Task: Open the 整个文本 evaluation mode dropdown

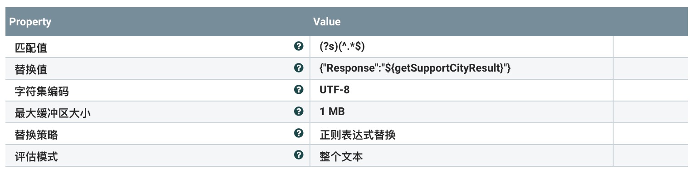Action: (x=461, y=155)
